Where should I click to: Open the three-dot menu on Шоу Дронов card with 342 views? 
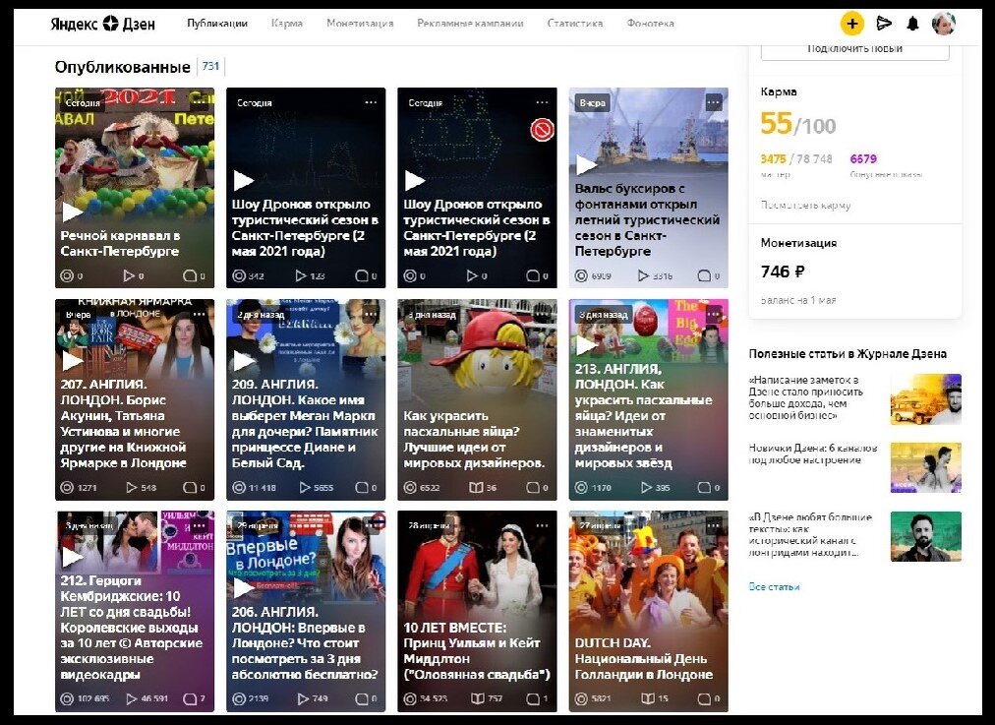pyautogui.click(x=371, y=103)
